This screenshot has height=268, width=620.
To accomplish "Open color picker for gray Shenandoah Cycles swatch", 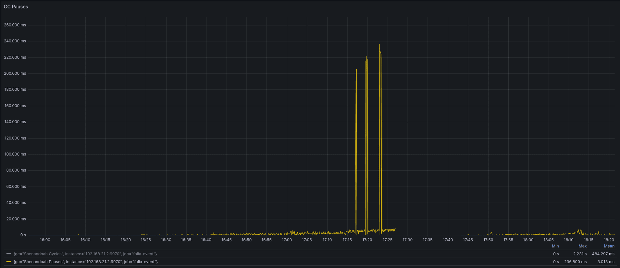I will 9,254.
